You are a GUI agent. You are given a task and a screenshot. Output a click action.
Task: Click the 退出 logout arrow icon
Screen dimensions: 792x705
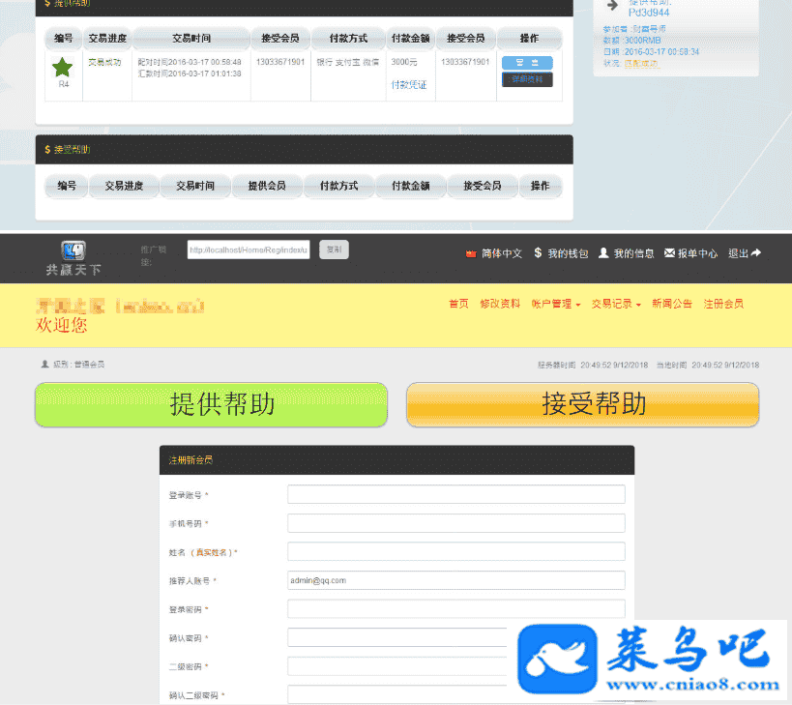[755, 252]
